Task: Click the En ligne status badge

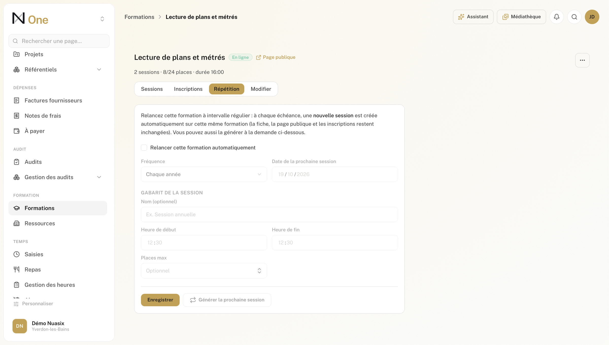Action: click(240, 57)
